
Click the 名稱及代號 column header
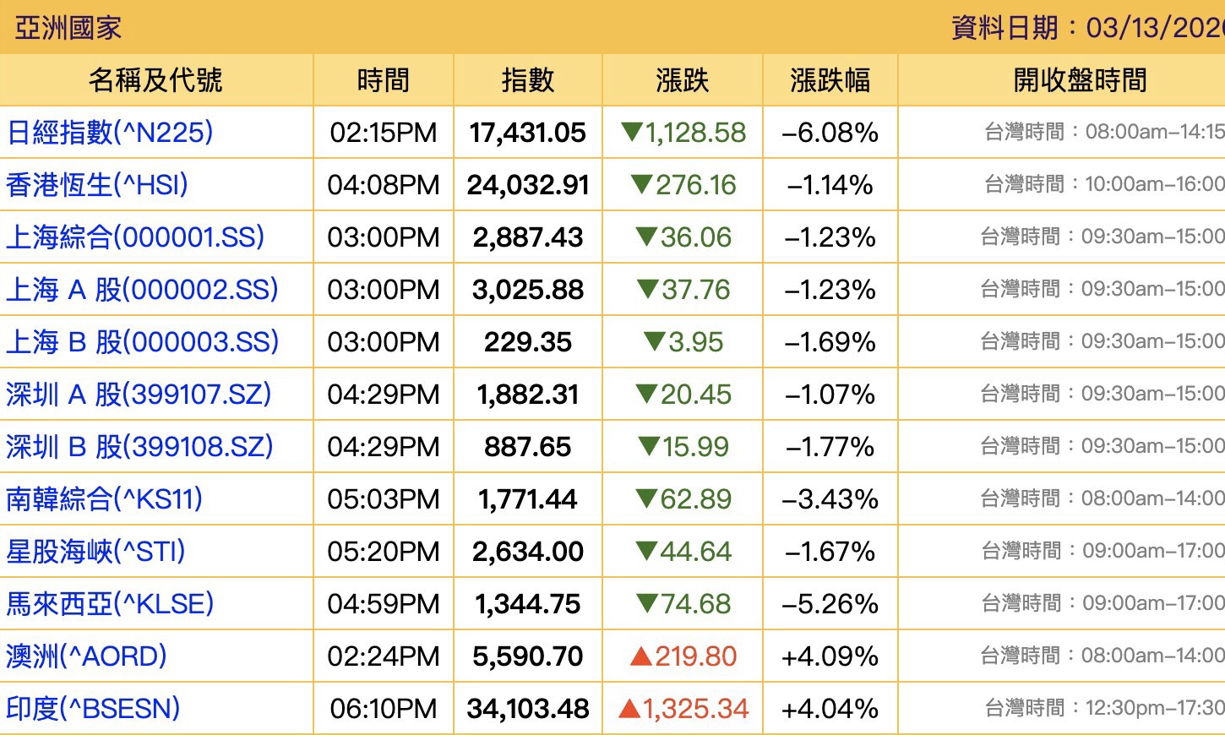pos(155,80)
